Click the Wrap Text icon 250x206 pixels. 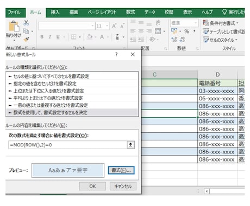point(158,23)
